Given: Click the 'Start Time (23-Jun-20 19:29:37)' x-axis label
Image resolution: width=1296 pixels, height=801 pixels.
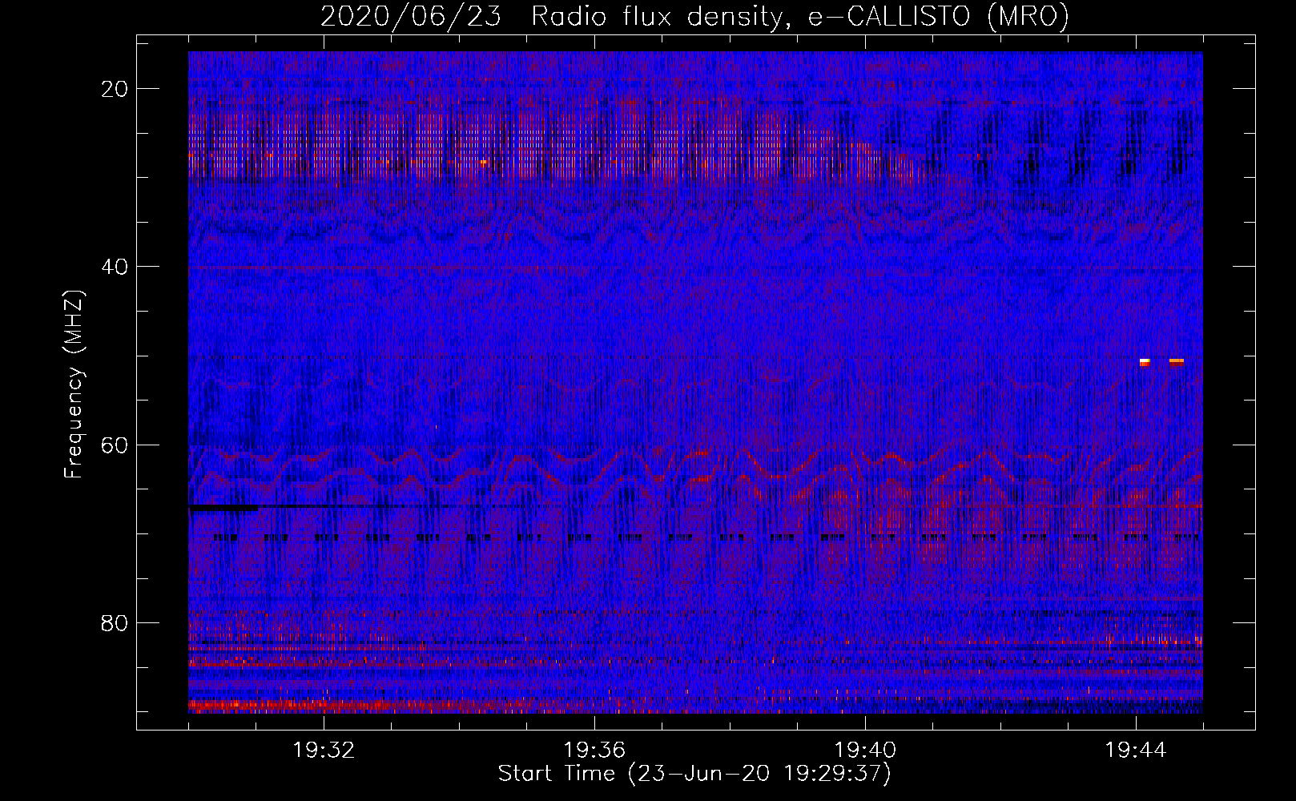Looking at the screenshot, I should point(694,774).
